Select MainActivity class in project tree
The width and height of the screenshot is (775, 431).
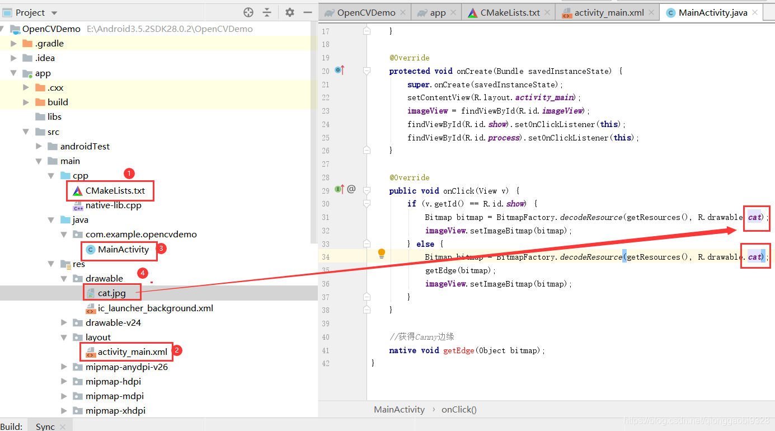coord(124,250)
